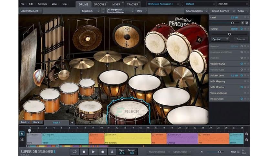The width and height of the screenshot is (270, 156).
Task: Click the Tempo 120 field
Action: point(131,152)
